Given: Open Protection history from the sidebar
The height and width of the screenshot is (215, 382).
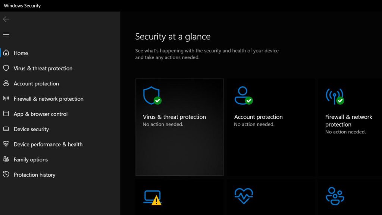Looking at the screenshot, I should click(34, 175).
